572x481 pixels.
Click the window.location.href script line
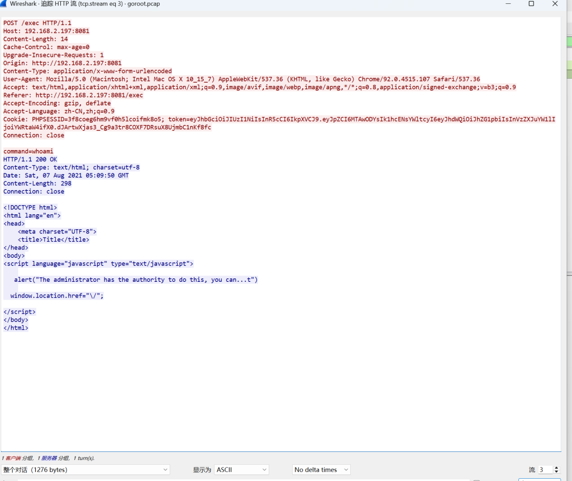(57, 296)
